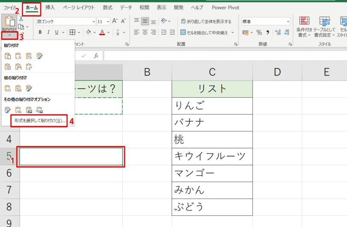This screenshot has width=347, height=227.
Task: Click 折り返して全体を表示する wrap text button
Action: pos(206,21)
